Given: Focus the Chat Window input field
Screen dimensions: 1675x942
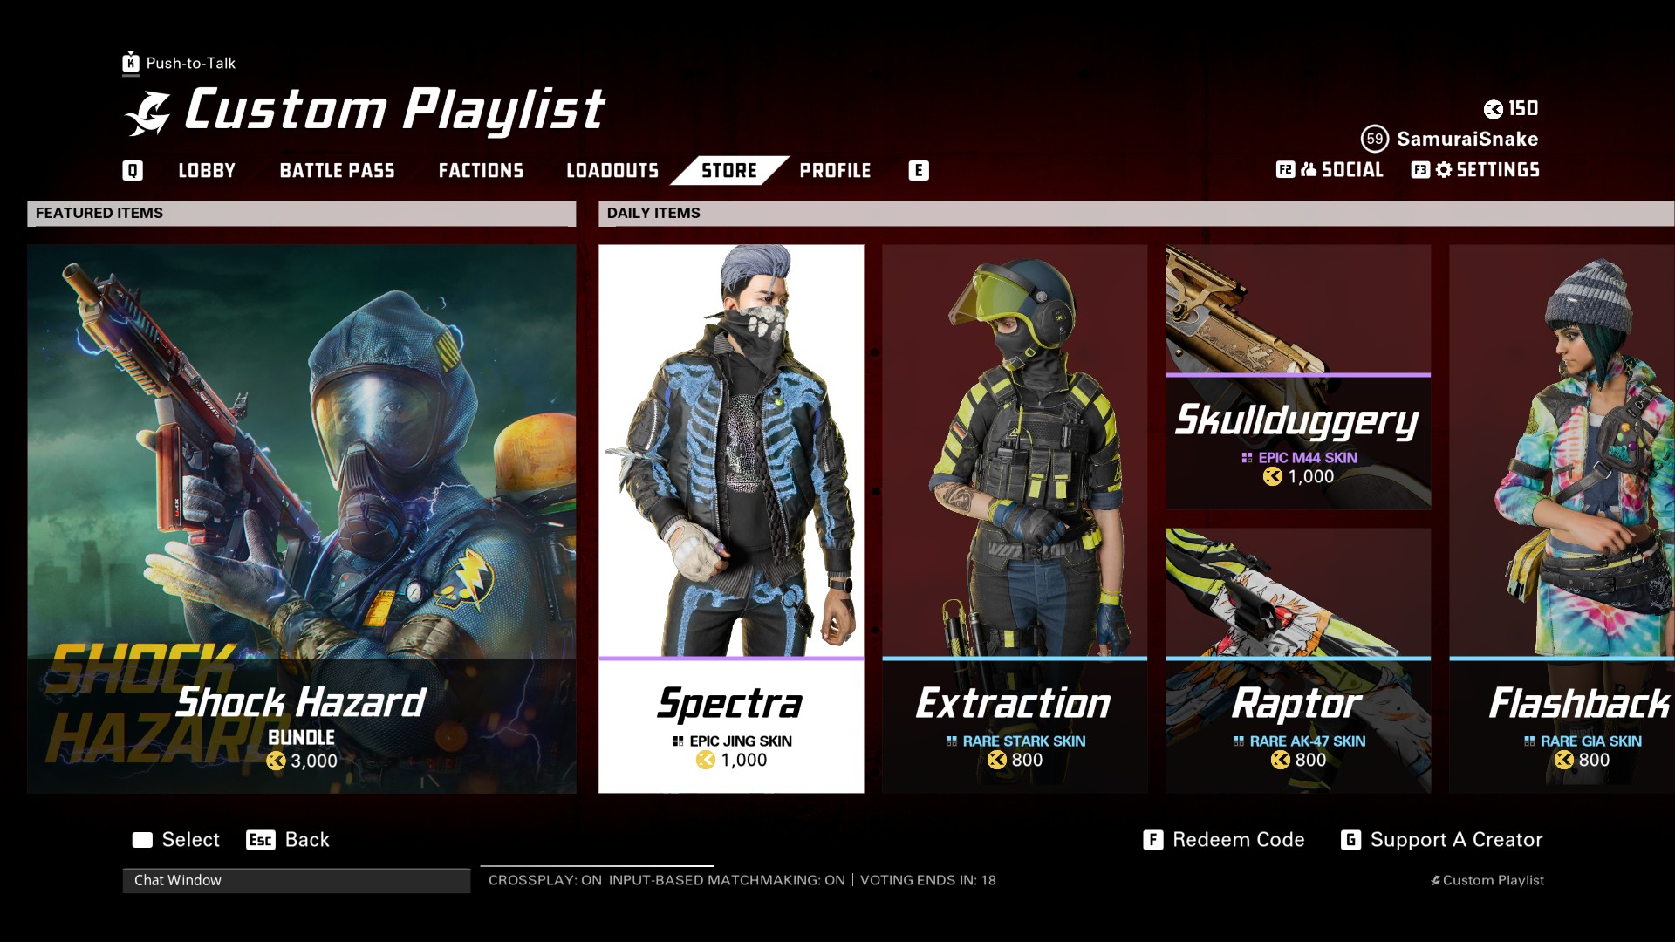Looking at the screenshot, I should pos(296,880).
